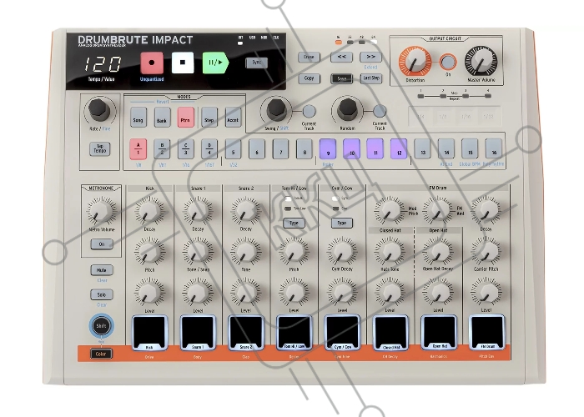Click the Snare 1 Tone / Snap knob
This screenshot has width=584, height=417.
coord(198,251)
